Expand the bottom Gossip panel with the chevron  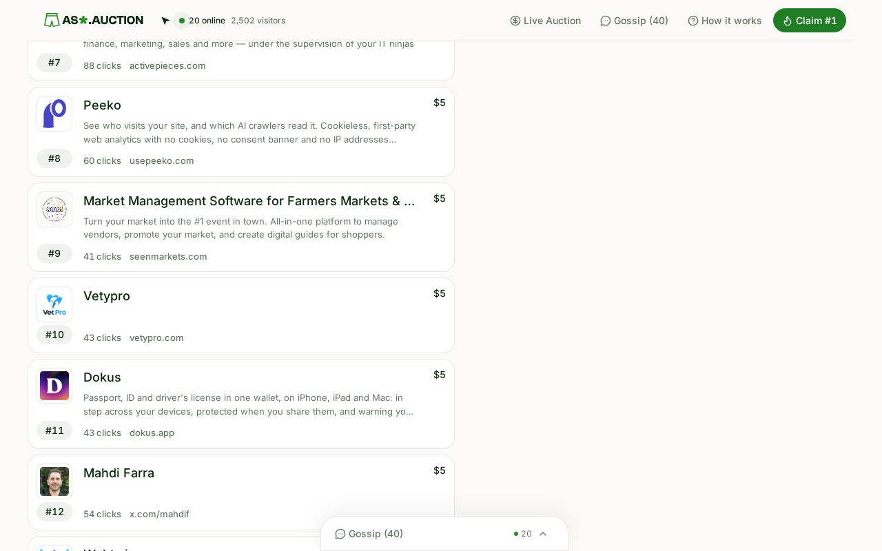pyautogui.click(x=543, y=534)
